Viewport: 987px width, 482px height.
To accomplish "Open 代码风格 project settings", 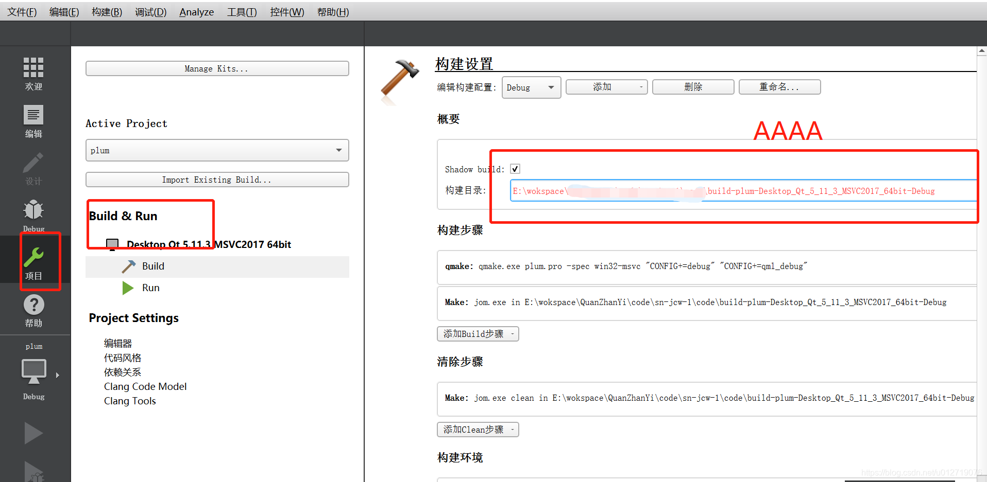I will point(123,358).
